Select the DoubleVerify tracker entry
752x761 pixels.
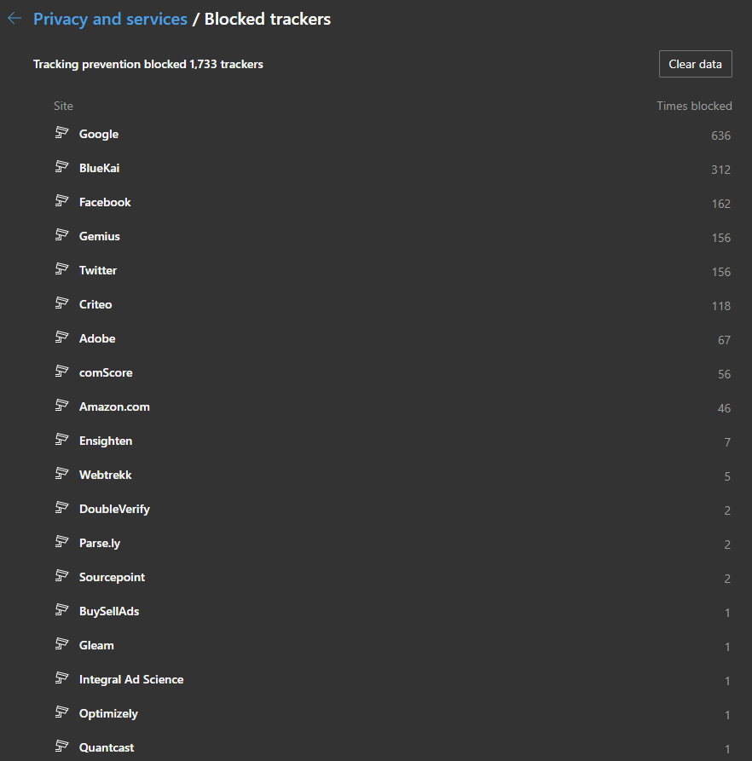point(114,509)
